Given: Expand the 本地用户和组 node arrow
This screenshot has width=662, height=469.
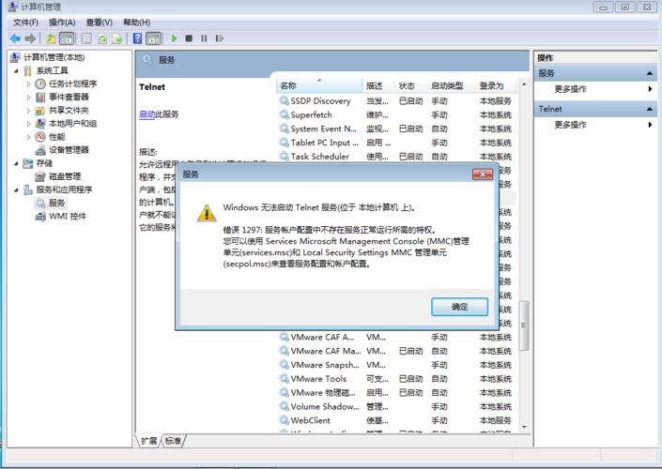Looking at the screenshot, I should point(29,124).
